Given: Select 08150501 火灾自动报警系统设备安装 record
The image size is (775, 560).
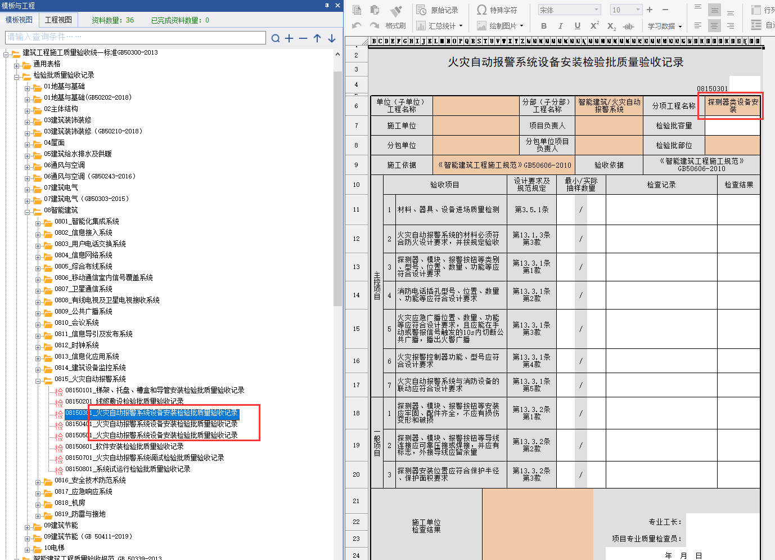Looking at the screenshot, I should 151,435.
